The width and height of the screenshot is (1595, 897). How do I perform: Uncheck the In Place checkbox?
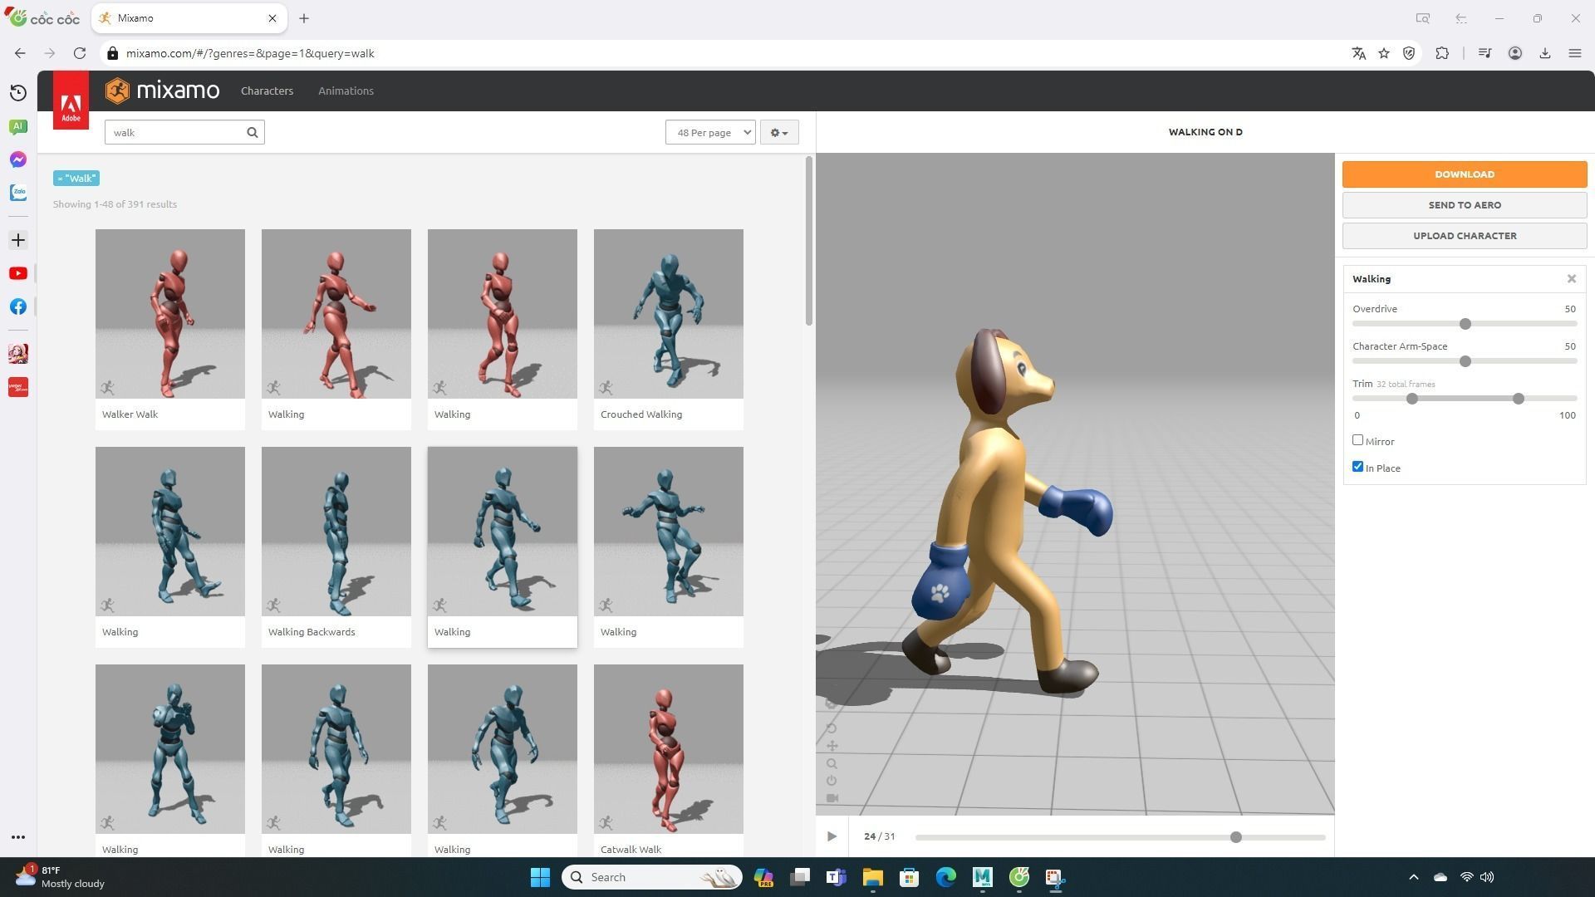(1358, 467)
